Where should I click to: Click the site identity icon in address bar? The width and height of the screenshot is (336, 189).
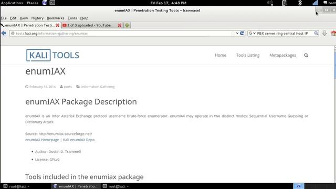pyautogui.click(x=13, y=34)
